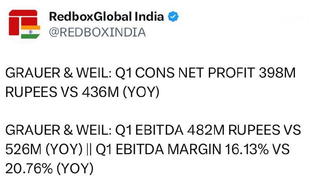The width and height of the screenshot is (325, 183).
Task: Click RUPEES VS in the EBITDA line
Action: click(264, 130)
